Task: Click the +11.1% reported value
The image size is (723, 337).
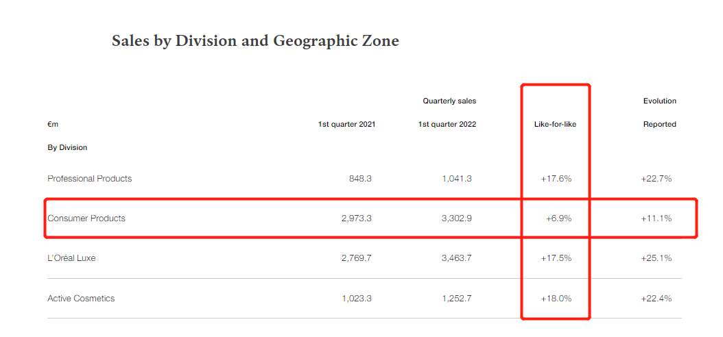Action: pyautogui.click(x=656, y=219)
